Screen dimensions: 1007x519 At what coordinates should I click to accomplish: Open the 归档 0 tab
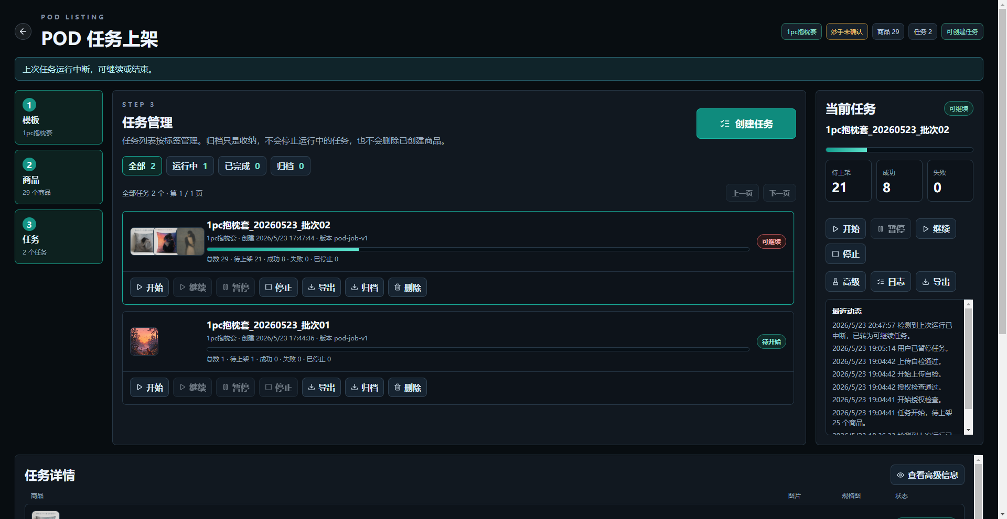pos(291,166)
